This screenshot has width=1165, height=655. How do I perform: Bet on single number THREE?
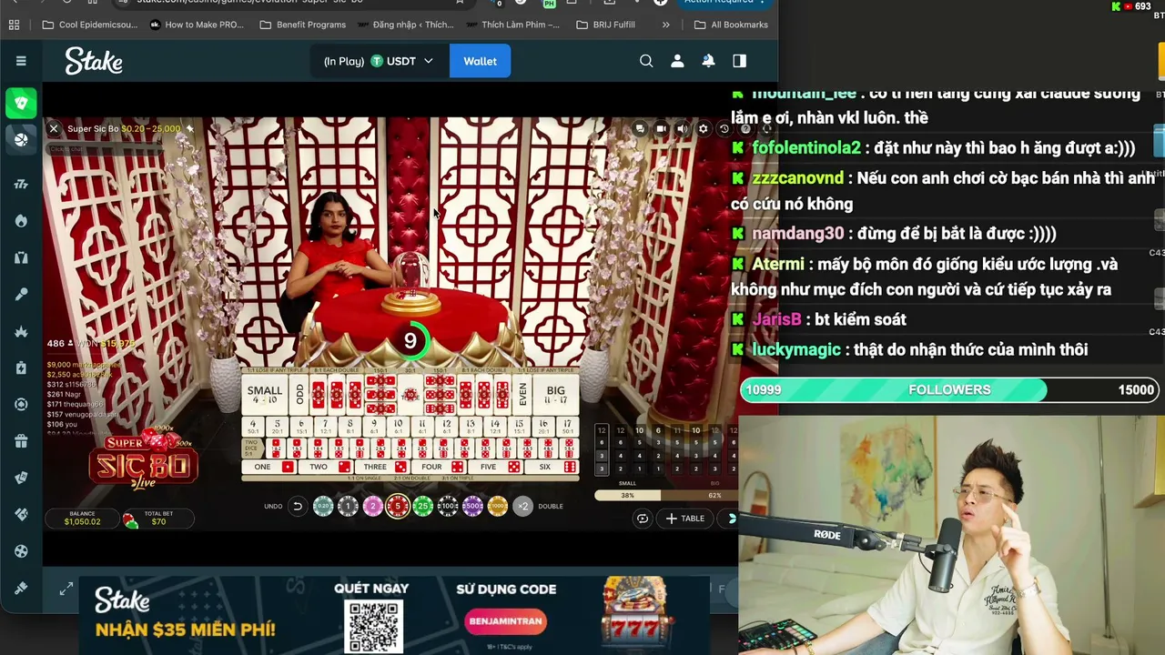click(381, 468)
